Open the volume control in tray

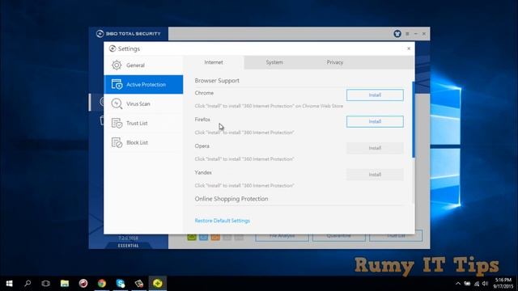click(x=485, y=284)
